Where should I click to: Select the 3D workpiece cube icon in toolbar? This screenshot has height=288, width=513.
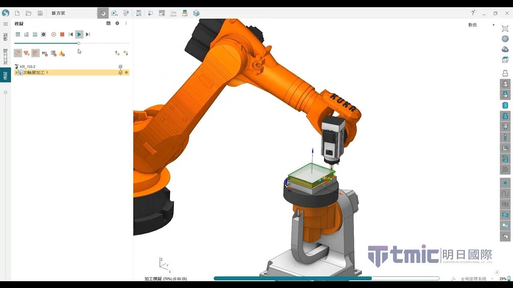coord(196,13)
